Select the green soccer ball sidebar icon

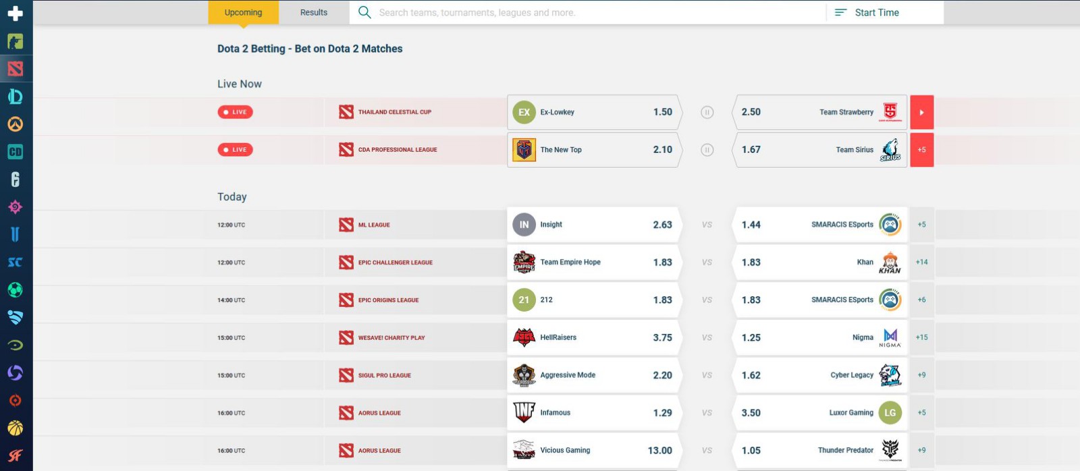tap(15, 289)
